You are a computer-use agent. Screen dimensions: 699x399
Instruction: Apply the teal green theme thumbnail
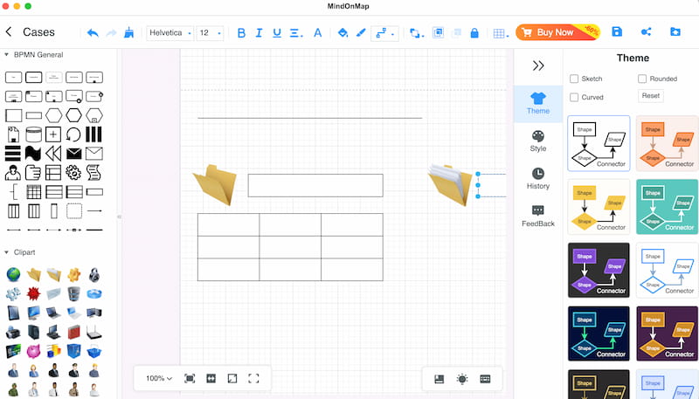[667, 207]
